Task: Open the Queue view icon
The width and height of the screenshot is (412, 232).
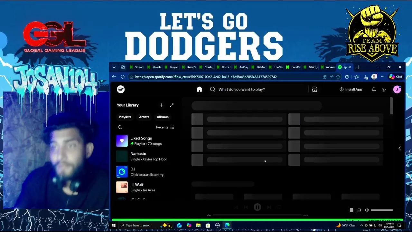Action: coord(351,210)
